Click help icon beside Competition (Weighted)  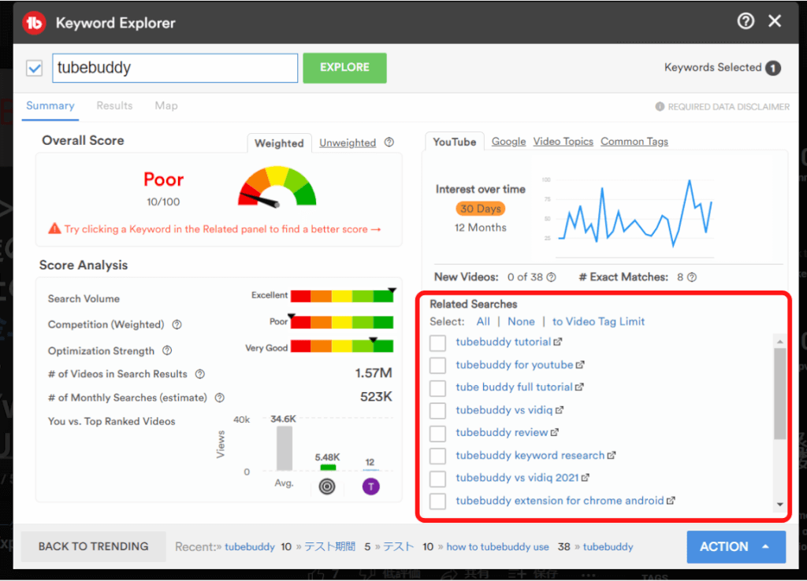177,324
